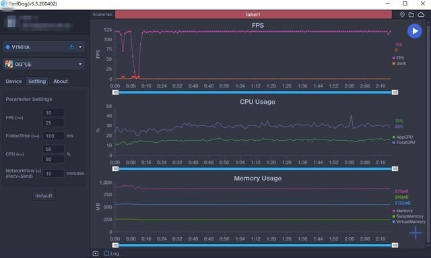Image resolution: width=431 pixels, height=258 pixels.
Task: Select the SceneTab label
Action: pos(102,15)
